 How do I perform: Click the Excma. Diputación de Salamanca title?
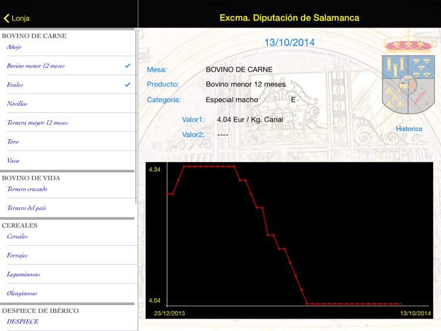coord(289,18)
